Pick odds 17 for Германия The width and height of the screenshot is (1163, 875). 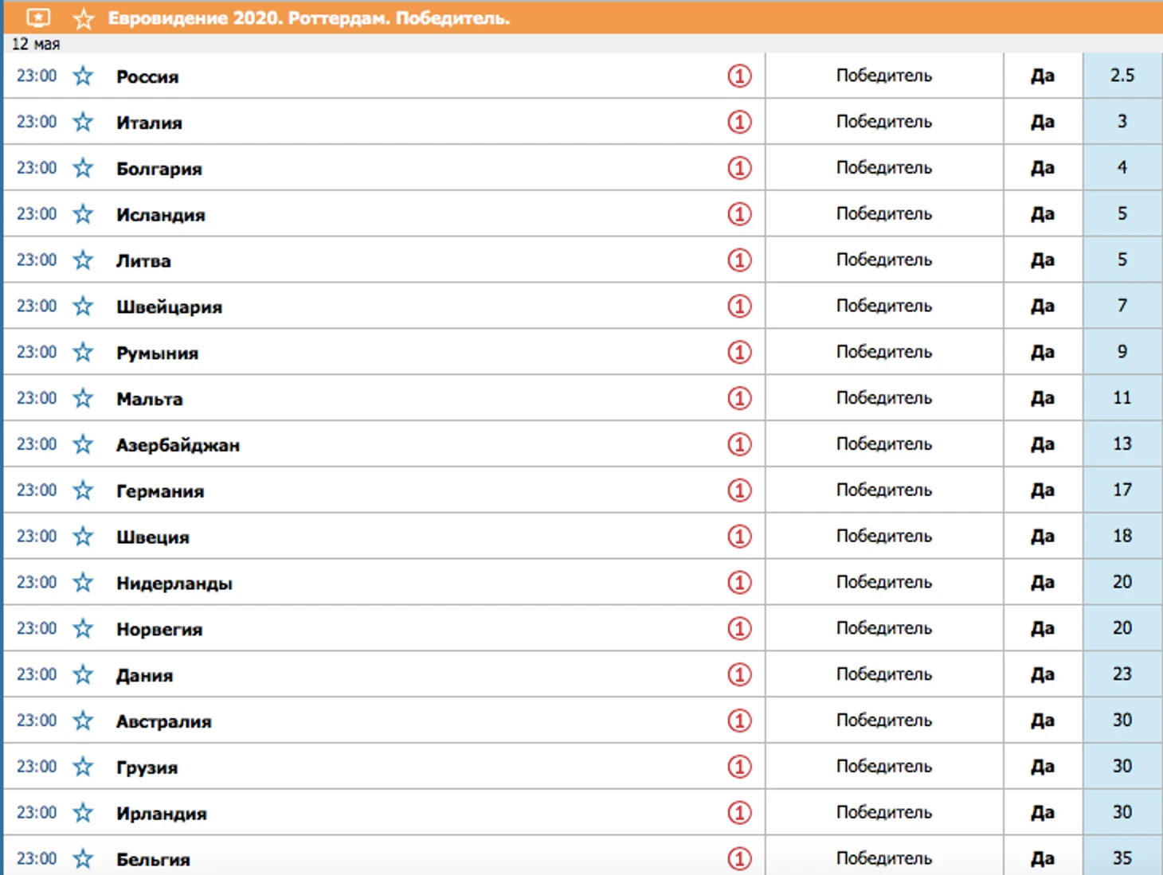(1122, 490)
